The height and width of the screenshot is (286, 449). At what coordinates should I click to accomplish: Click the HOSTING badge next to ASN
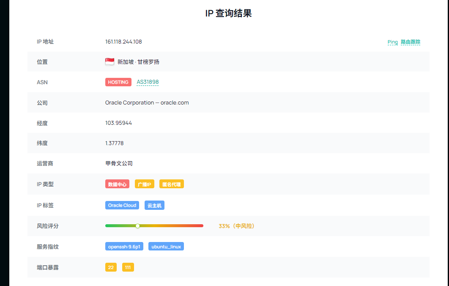point(118,82)
